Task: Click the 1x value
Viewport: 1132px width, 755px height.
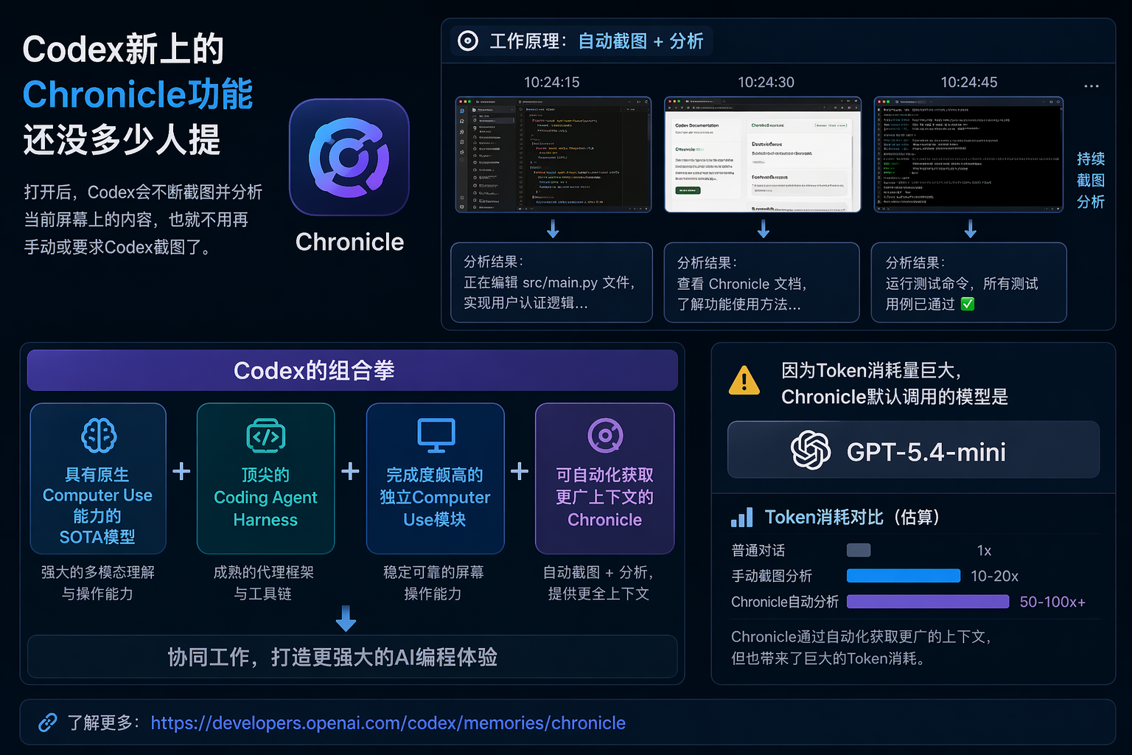Action: pos(984,550)
